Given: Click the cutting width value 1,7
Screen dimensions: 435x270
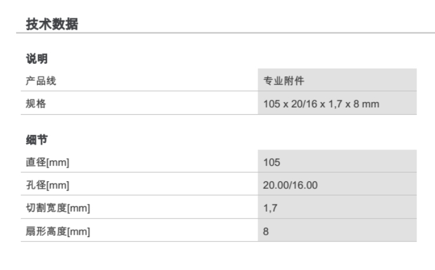Looking at the screenshot, I should [x=270, y=209].
